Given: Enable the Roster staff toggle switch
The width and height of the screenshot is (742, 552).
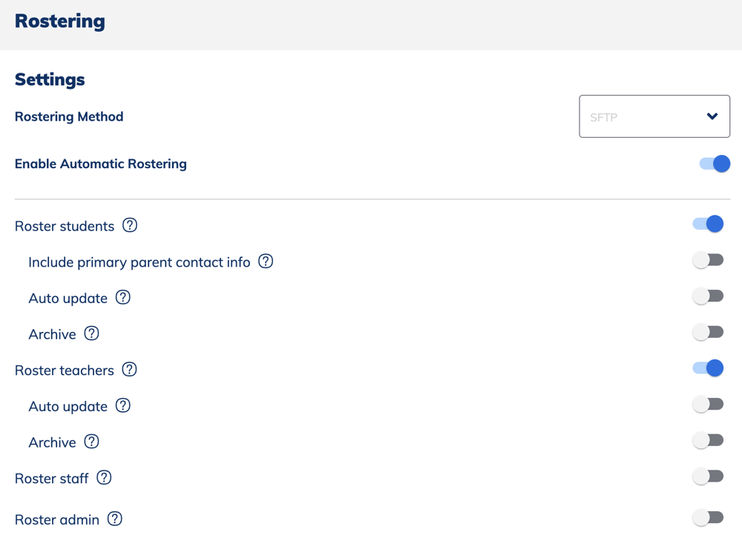Looking at the screenshot, I should 707,476.
